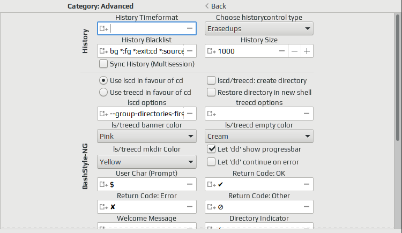Click into the History Blacklist text field
The height and width of the screenshot is (233, 402).
[x=147, y=51]
